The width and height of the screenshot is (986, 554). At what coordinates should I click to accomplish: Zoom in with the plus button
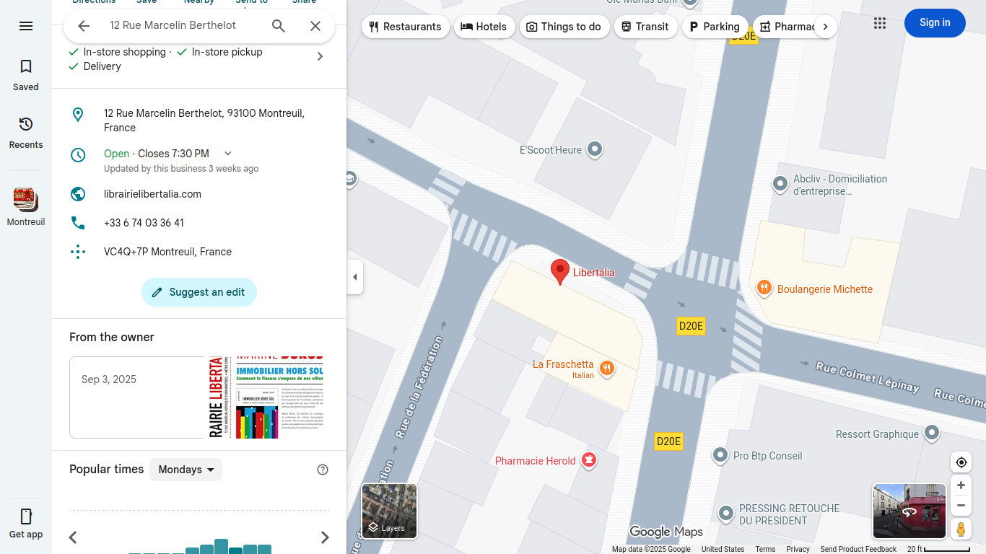[961, 485]
